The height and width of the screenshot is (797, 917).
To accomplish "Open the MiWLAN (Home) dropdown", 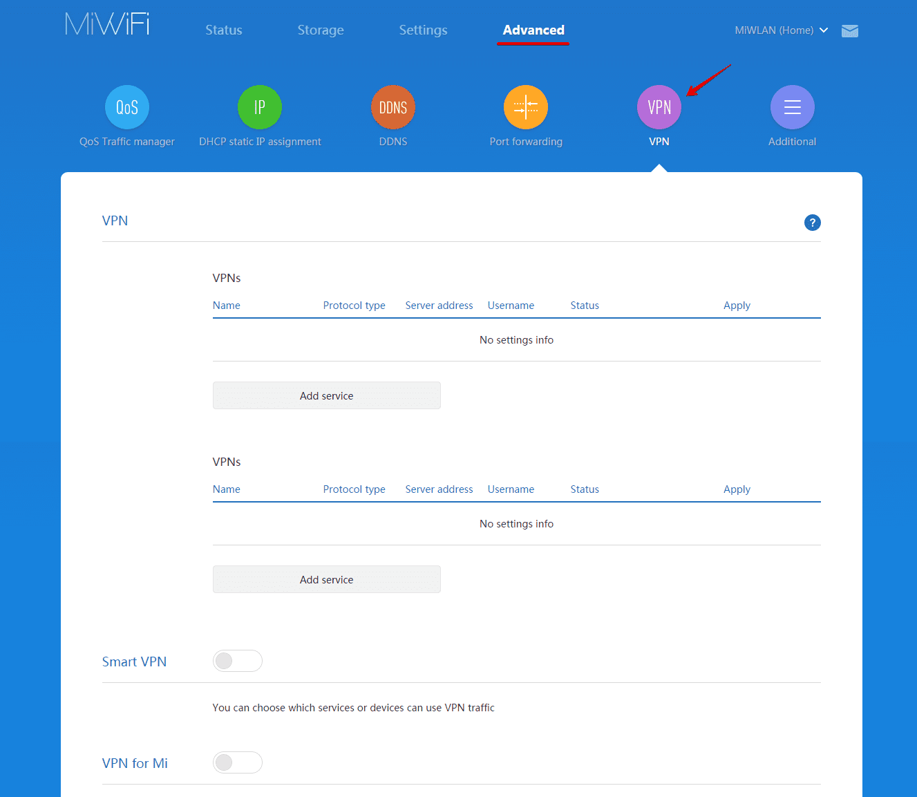I will click(x=781, y=30).
